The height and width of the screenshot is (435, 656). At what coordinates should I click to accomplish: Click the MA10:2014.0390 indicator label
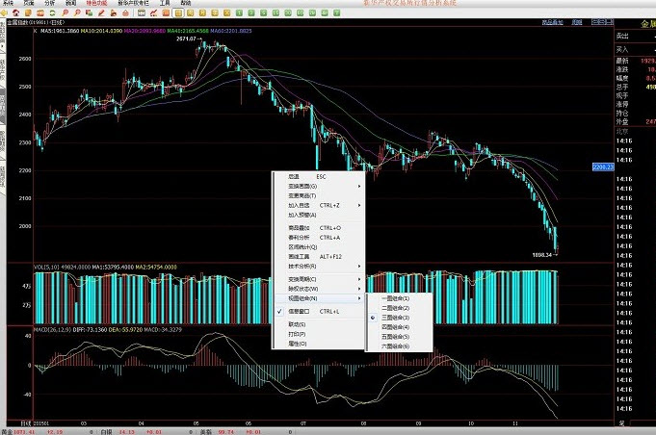point(102,31)
